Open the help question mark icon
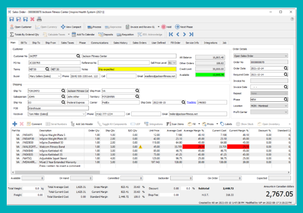This screenshot has height=213, width=303. point(292,19)
